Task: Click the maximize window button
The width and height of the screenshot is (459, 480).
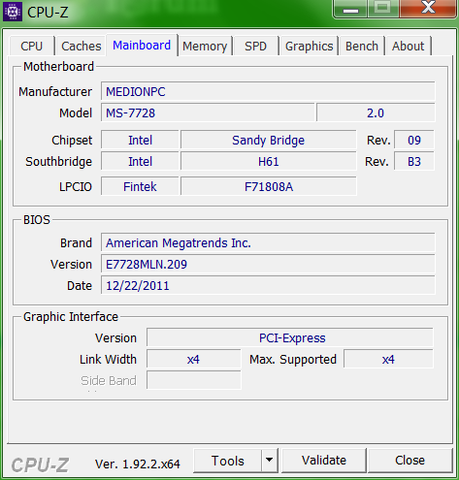Action: pos(383,9)
